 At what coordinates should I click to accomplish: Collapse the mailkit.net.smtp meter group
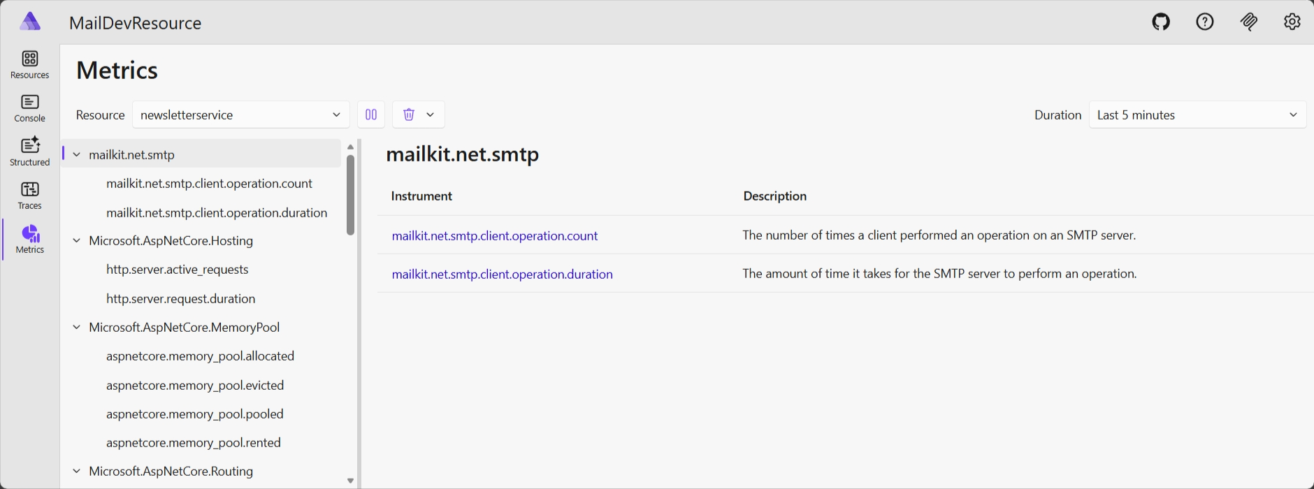(77, 154)
